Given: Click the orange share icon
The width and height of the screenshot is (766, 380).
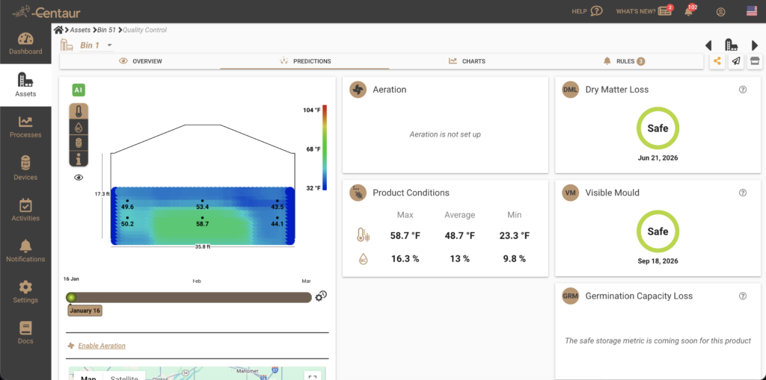Looking at the screenshot, I should pyautogui.click(x=717, y=61).
